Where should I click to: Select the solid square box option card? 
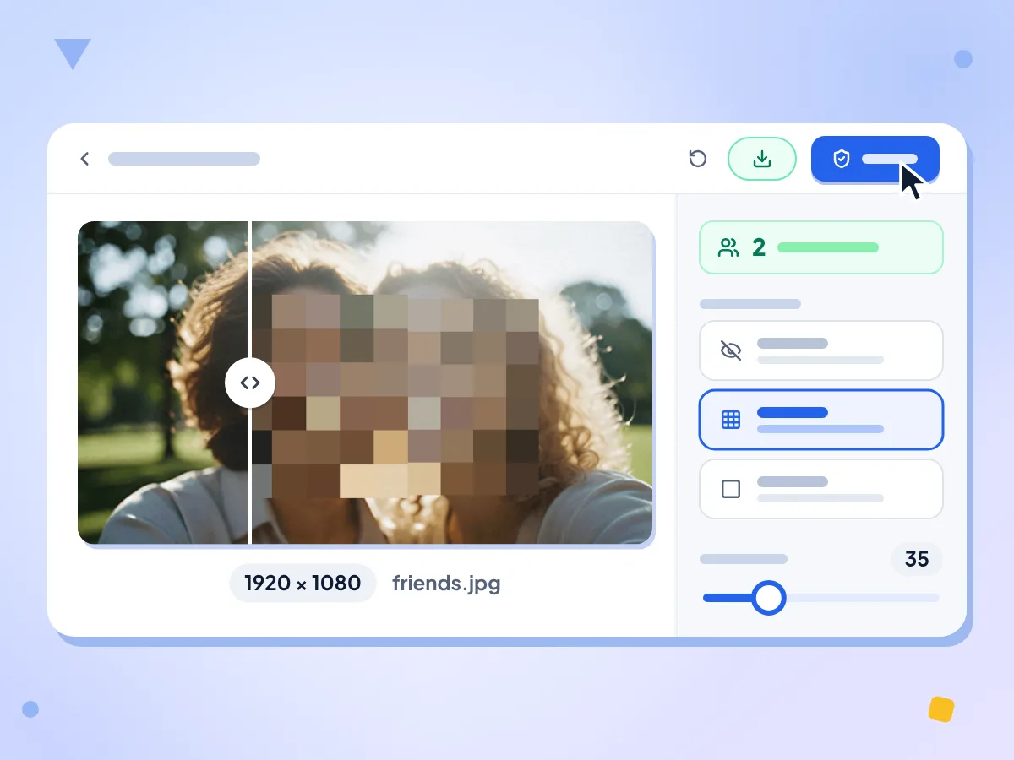[821, 489]
